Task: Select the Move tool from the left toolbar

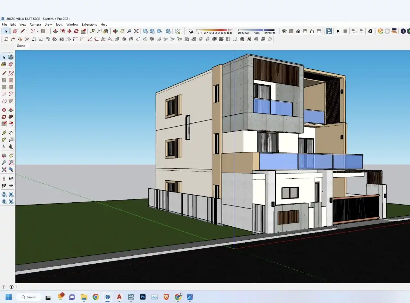Action: tap(4, 110)
